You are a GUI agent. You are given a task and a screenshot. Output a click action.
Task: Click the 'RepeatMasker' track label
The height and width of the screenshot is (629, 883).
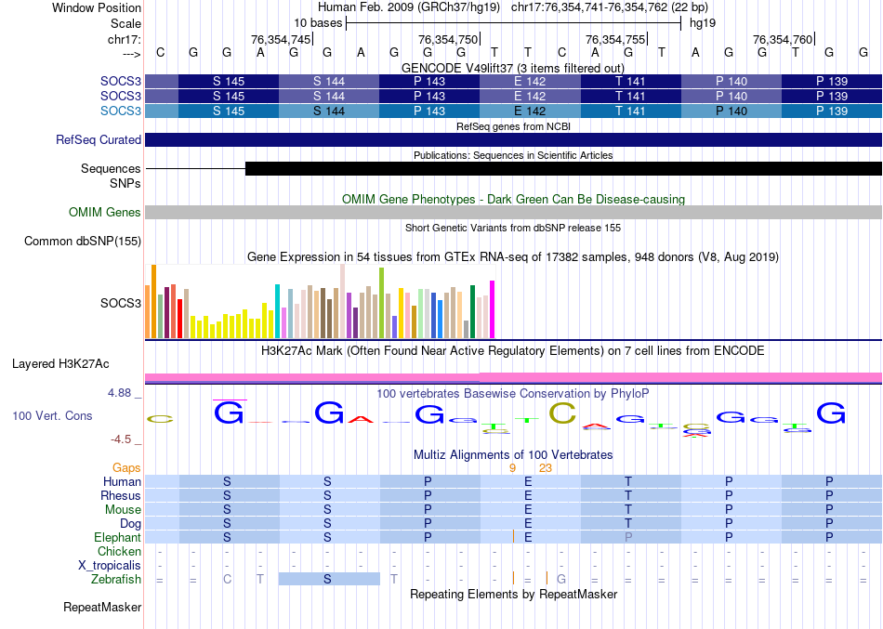(x=102, y=607)
